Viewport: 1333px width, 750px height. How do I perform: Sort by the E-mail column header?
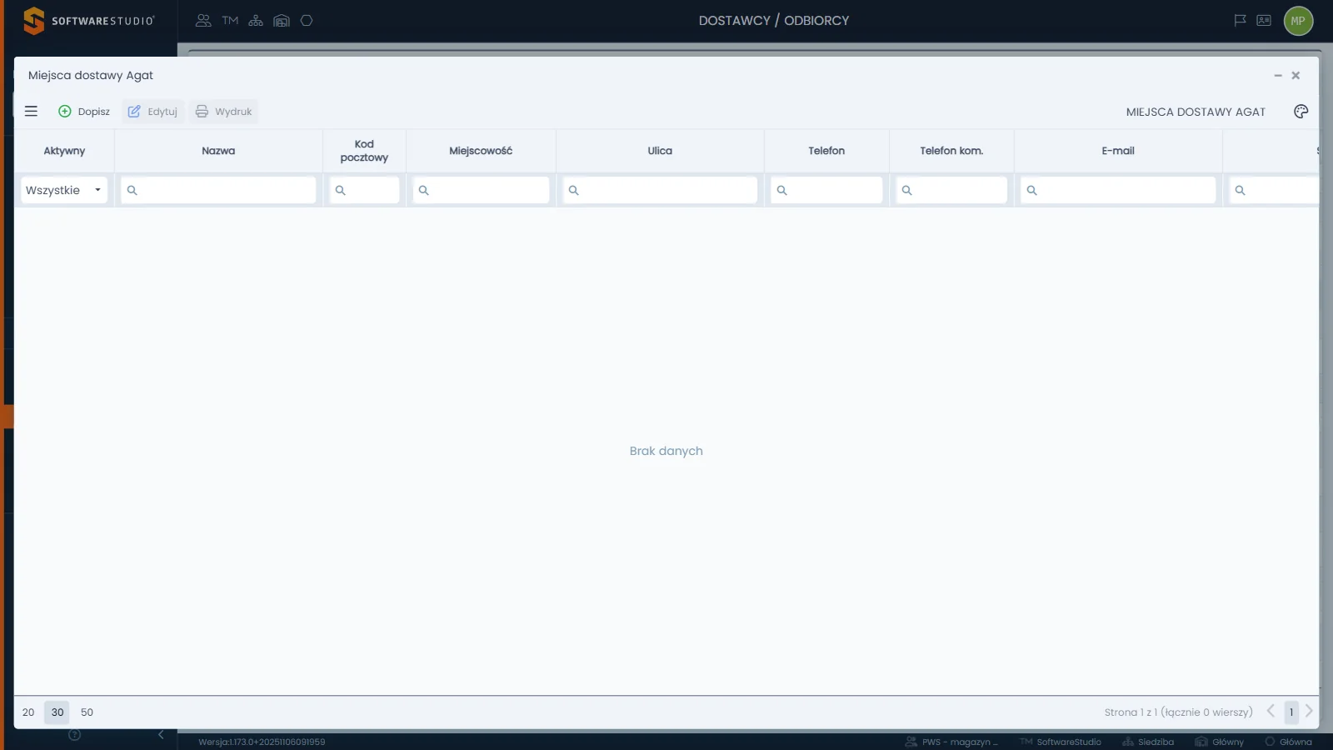pos(1118,151)
